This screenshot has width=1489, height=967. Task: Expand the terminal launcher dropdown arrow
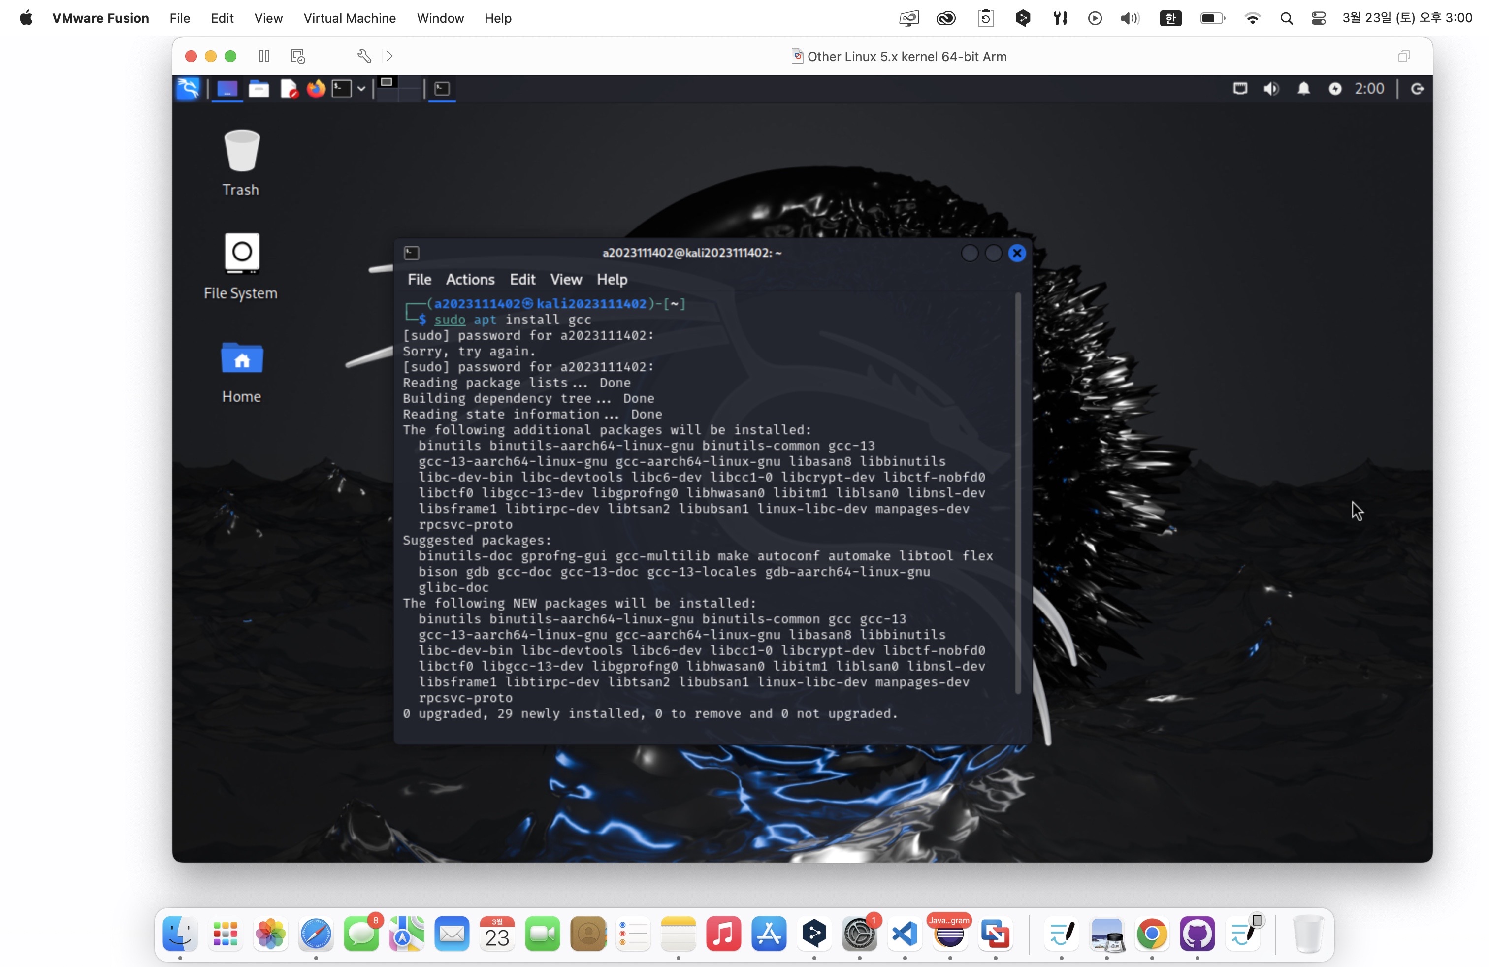pos(361,89)
